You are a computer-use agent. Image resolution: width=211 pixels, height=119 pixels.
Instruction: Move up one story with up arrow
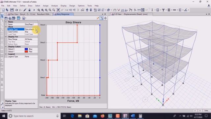87,10
